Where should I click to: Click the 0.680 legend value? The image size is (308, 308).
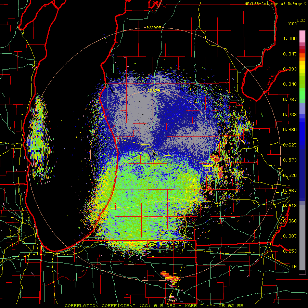point(290,130)
